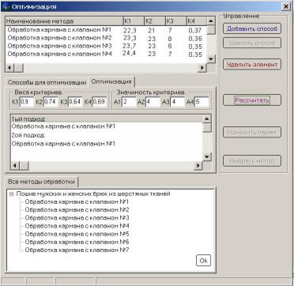Click the result row under 2ой подход
294x286 pixels.
(x=63, y=144)
